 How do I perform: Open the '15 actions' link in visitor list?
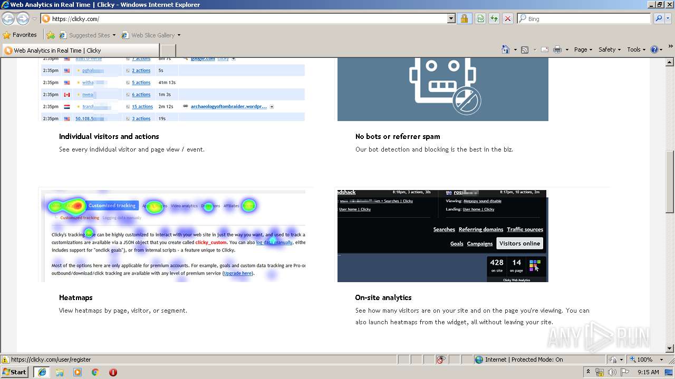142,107
